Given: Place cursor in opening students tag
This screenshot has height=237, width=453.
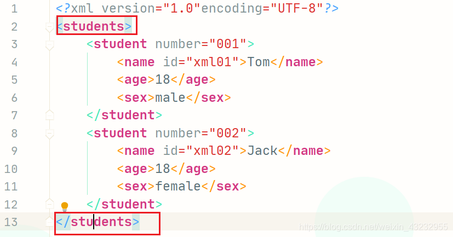Looking at the screenshot, I should pos(94,27).
